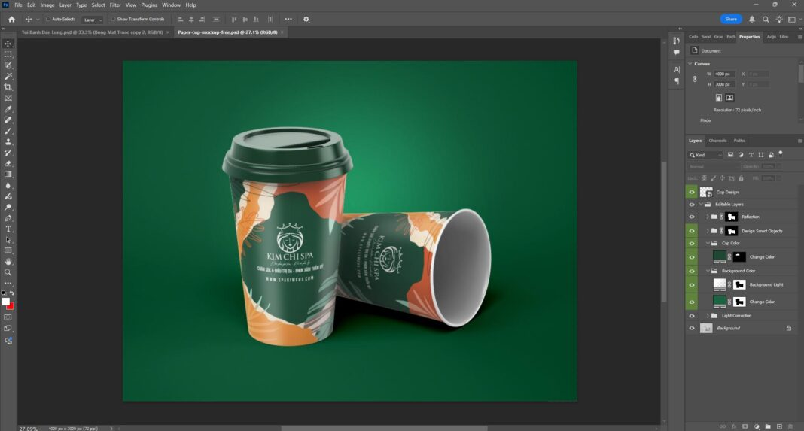The height and width of the screenshot is (431, 804).
Task: Select the Horizontal Type tool
Action: click(8, 229)
